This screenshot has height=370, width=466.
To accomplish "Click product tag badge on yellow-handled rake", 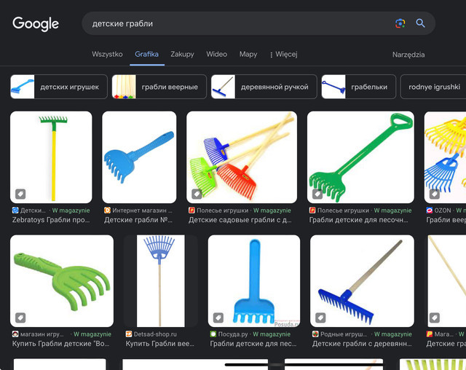I will [21, 194].
